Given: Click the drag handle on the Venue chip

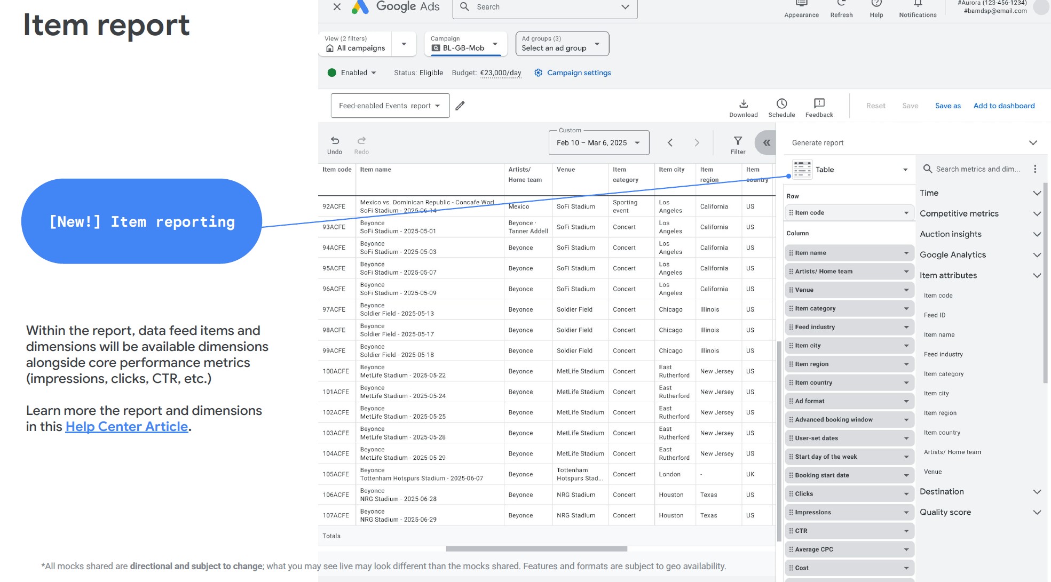Looking at the screenshot, I should [791, 290].
